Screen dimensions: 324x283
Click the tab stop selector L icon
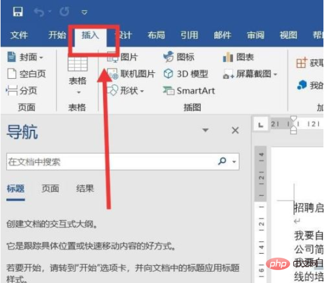[261, 124]
